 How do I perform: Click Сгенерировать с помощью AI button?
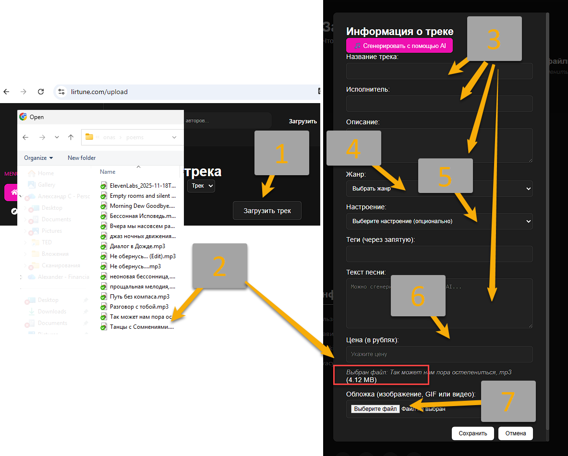(399, 46)
